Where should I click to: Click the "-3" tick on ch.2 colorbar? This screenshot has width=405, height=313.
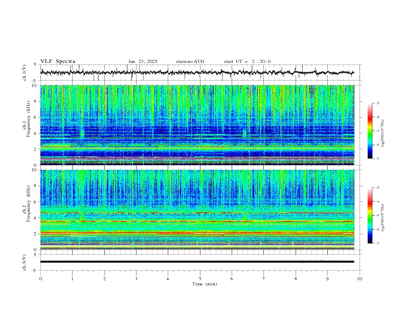click(x=377, y=188)
